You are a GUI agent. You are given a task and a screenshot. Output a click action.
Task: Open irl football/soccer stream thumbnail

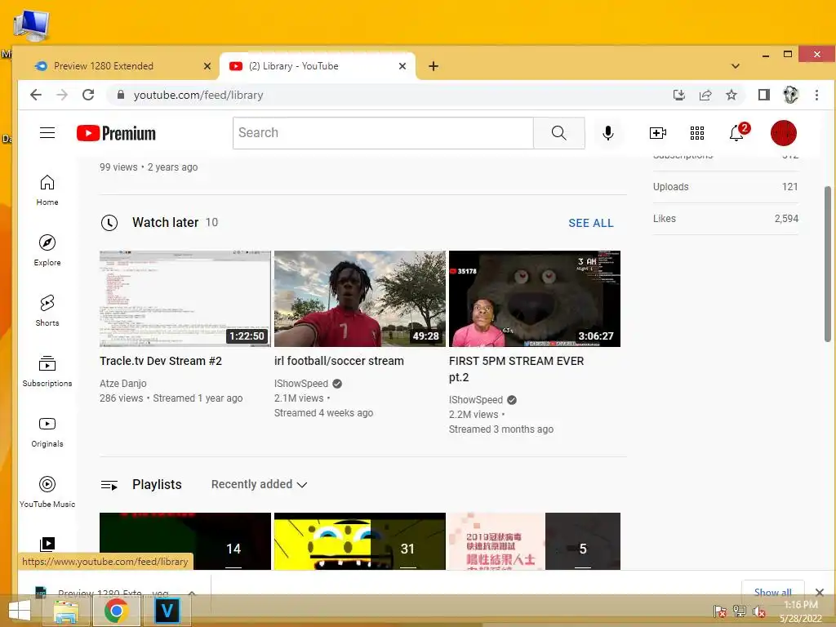pyautogui.click(x=360, y=299)
